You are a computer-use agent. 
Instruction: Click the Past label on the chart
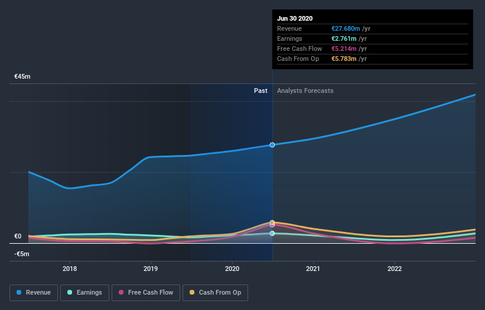point(261,91)
